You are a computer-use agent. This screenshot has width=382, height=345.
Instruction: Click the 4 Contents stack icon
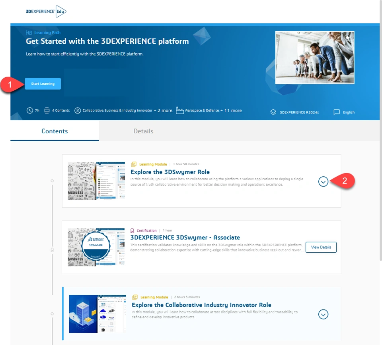coord(47,110)
